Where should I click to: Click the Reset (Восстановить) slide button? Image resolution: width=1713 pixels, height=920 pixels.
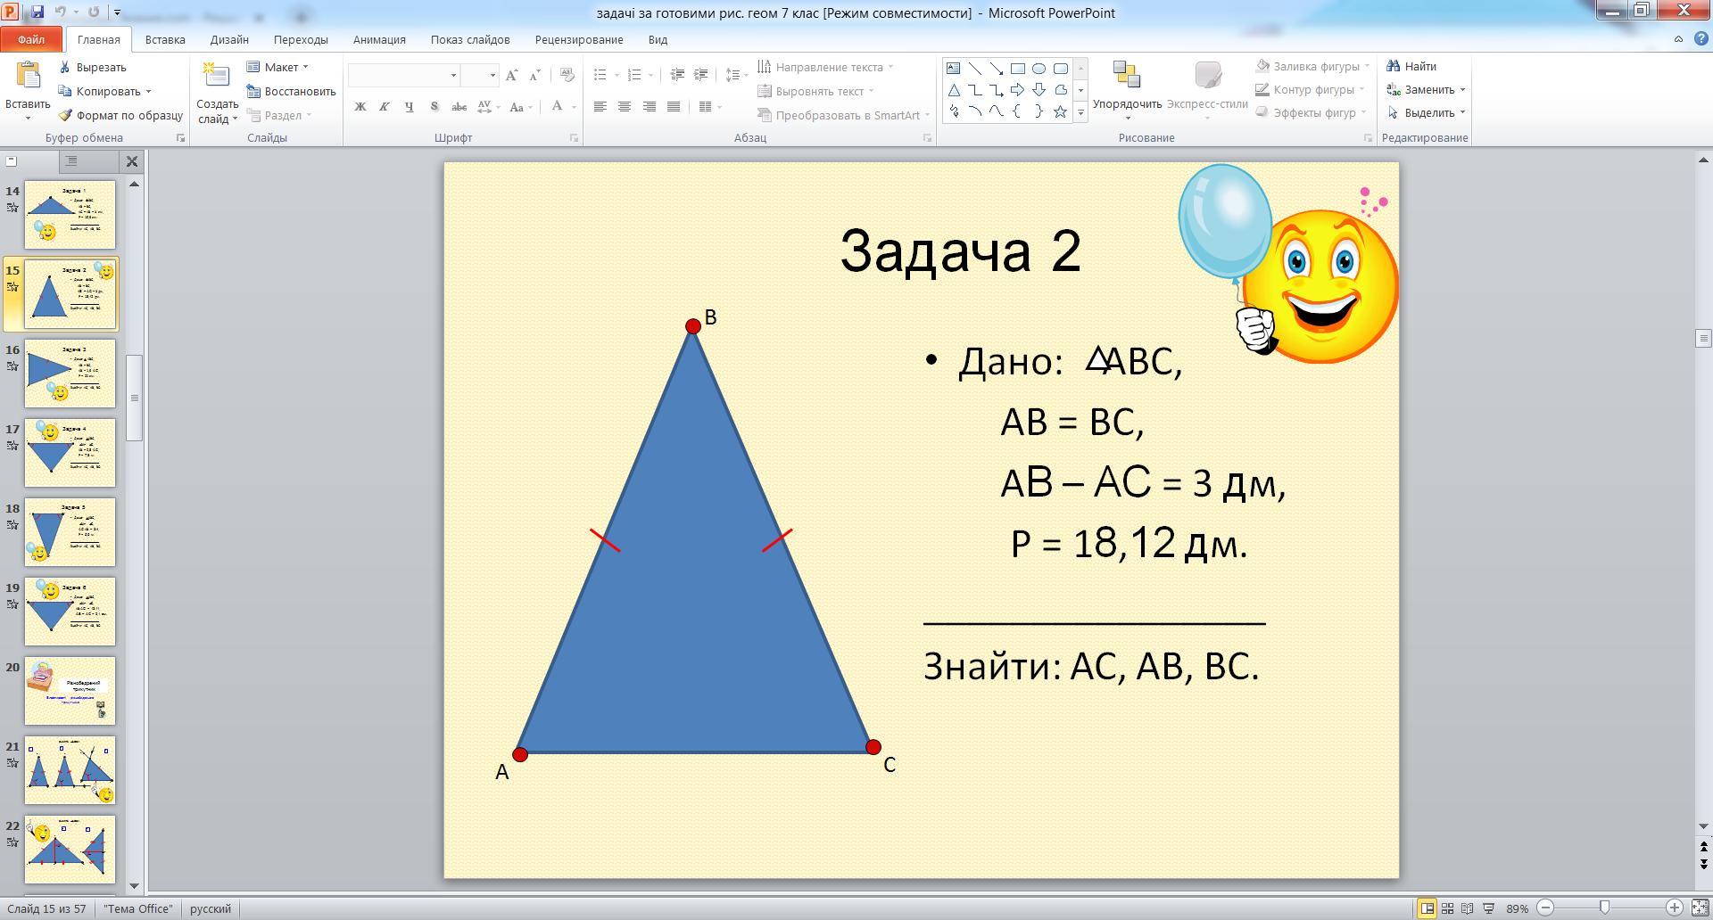(x=291, y=91)
